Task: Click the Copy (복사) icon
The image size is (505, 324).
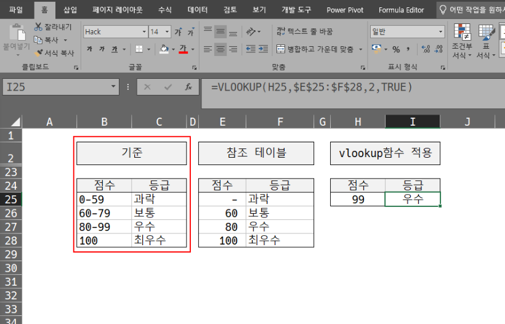Action: pyautogui.click(x=38, y=40)
